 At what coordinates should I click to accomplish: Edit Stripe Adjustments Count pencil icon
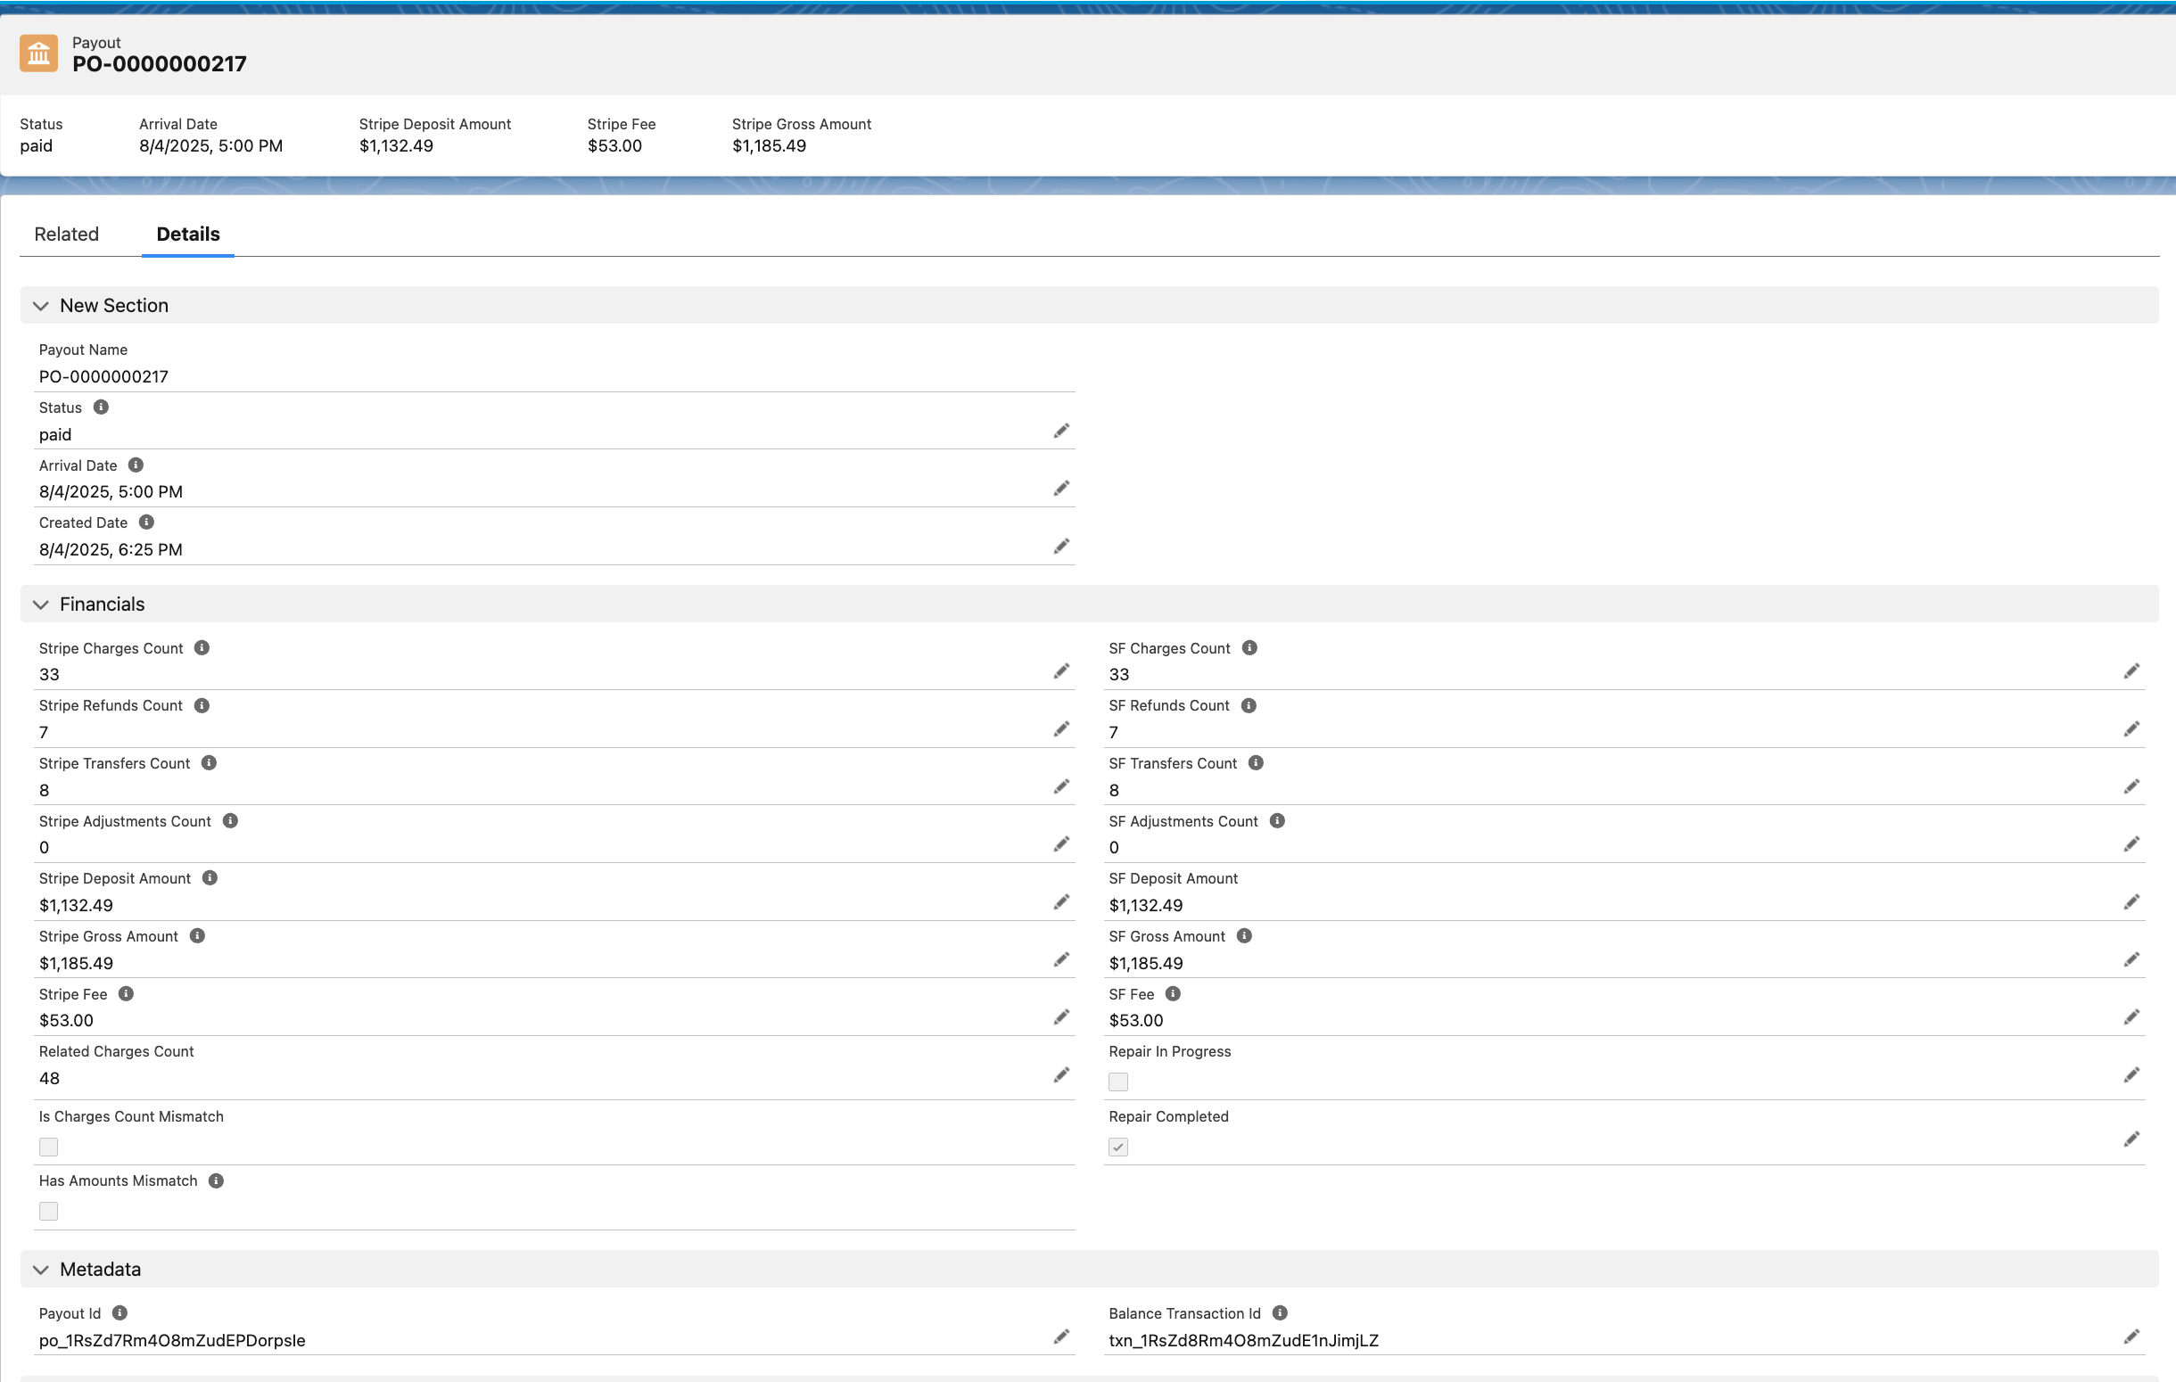tap(1061, 844)
